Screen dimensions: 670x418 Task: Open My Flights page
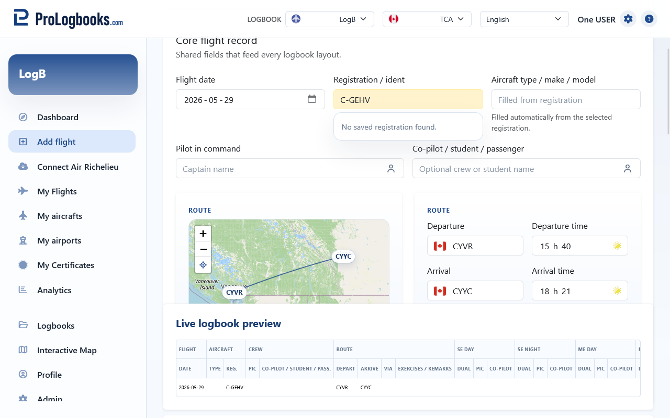[x=72, y=191]
